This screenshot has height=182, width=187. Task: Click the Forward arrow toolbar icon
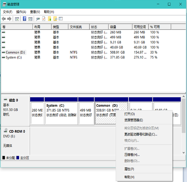[x=9, y=19]
